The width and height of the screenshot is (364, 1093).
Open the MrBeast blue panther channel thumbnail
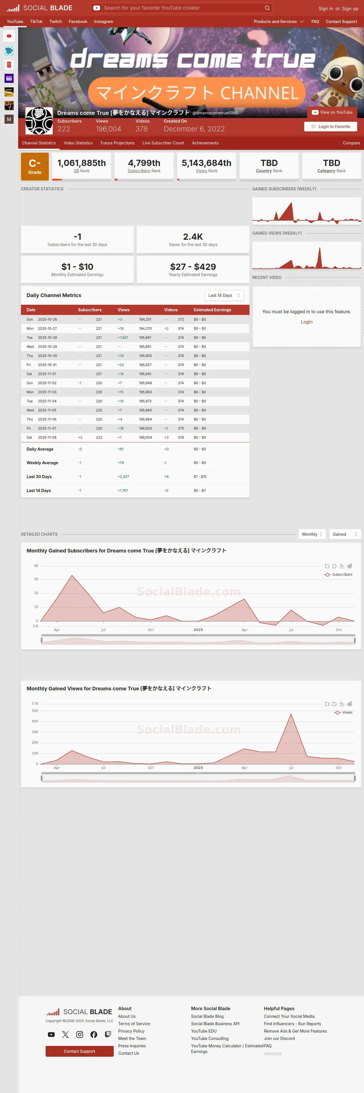tap(9, 51)
